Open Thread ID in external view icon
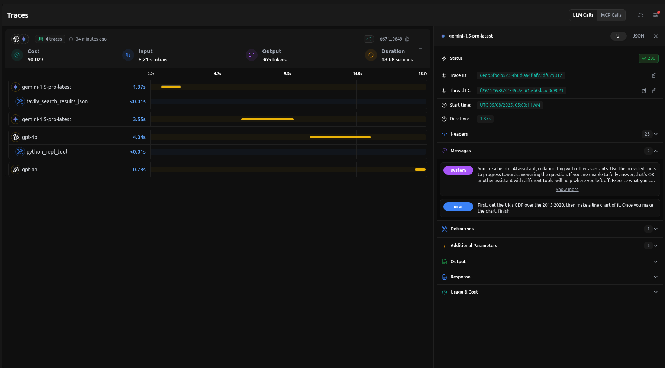665x368 pixels. click(644, 90)
